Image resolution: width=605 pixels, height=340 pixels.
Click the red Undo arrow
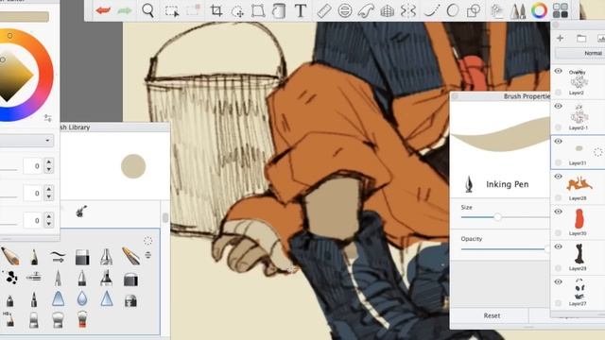(x=103, y=10)
